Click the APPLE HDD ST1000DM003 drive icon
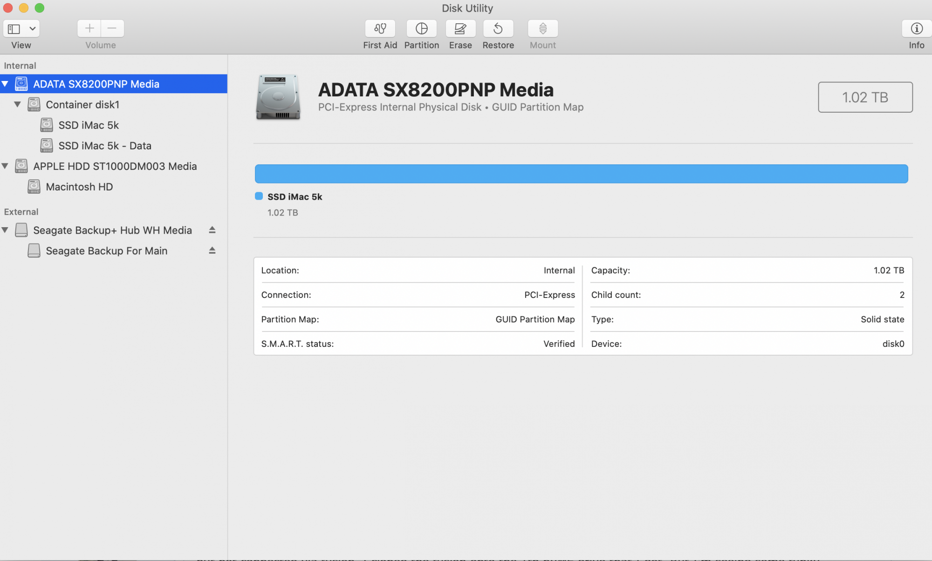Screen dimensions: 932x561 click(x=21, y=166)
